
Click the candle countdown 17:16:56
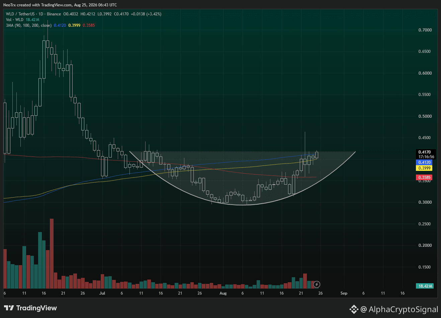[426, 157]
